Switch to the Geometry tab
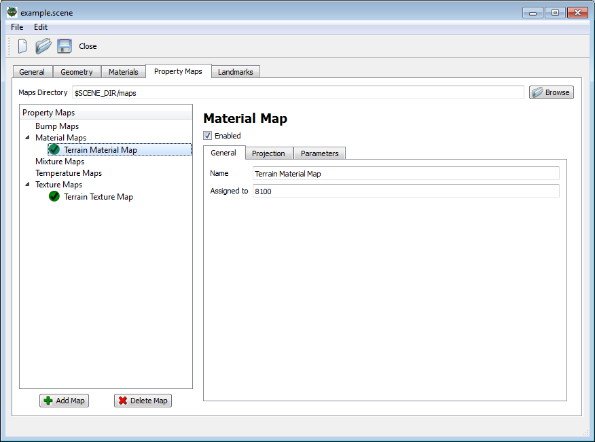The image size is (595, 442). point(77,72)
